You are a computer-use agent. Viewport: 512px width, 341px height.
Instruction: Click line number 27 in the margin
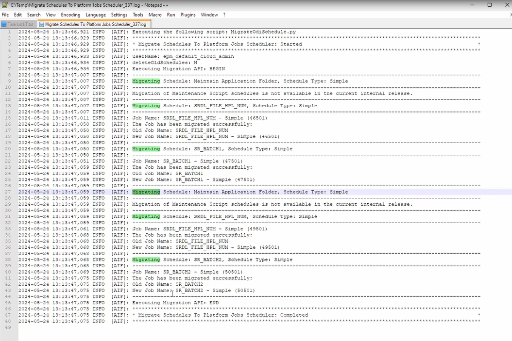click(9, 192)
